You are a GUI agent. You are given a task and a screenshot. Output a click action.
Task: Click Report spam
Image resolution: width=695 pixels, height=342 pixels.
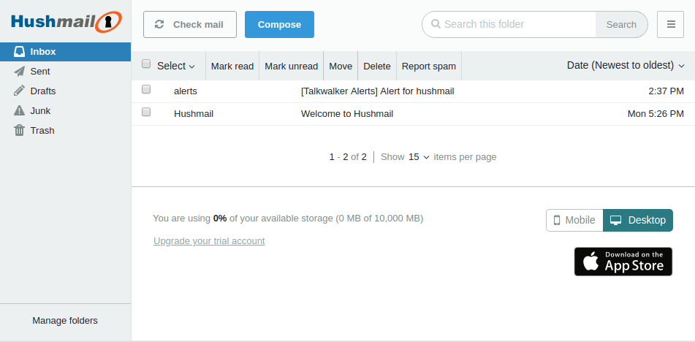(428, 66)
